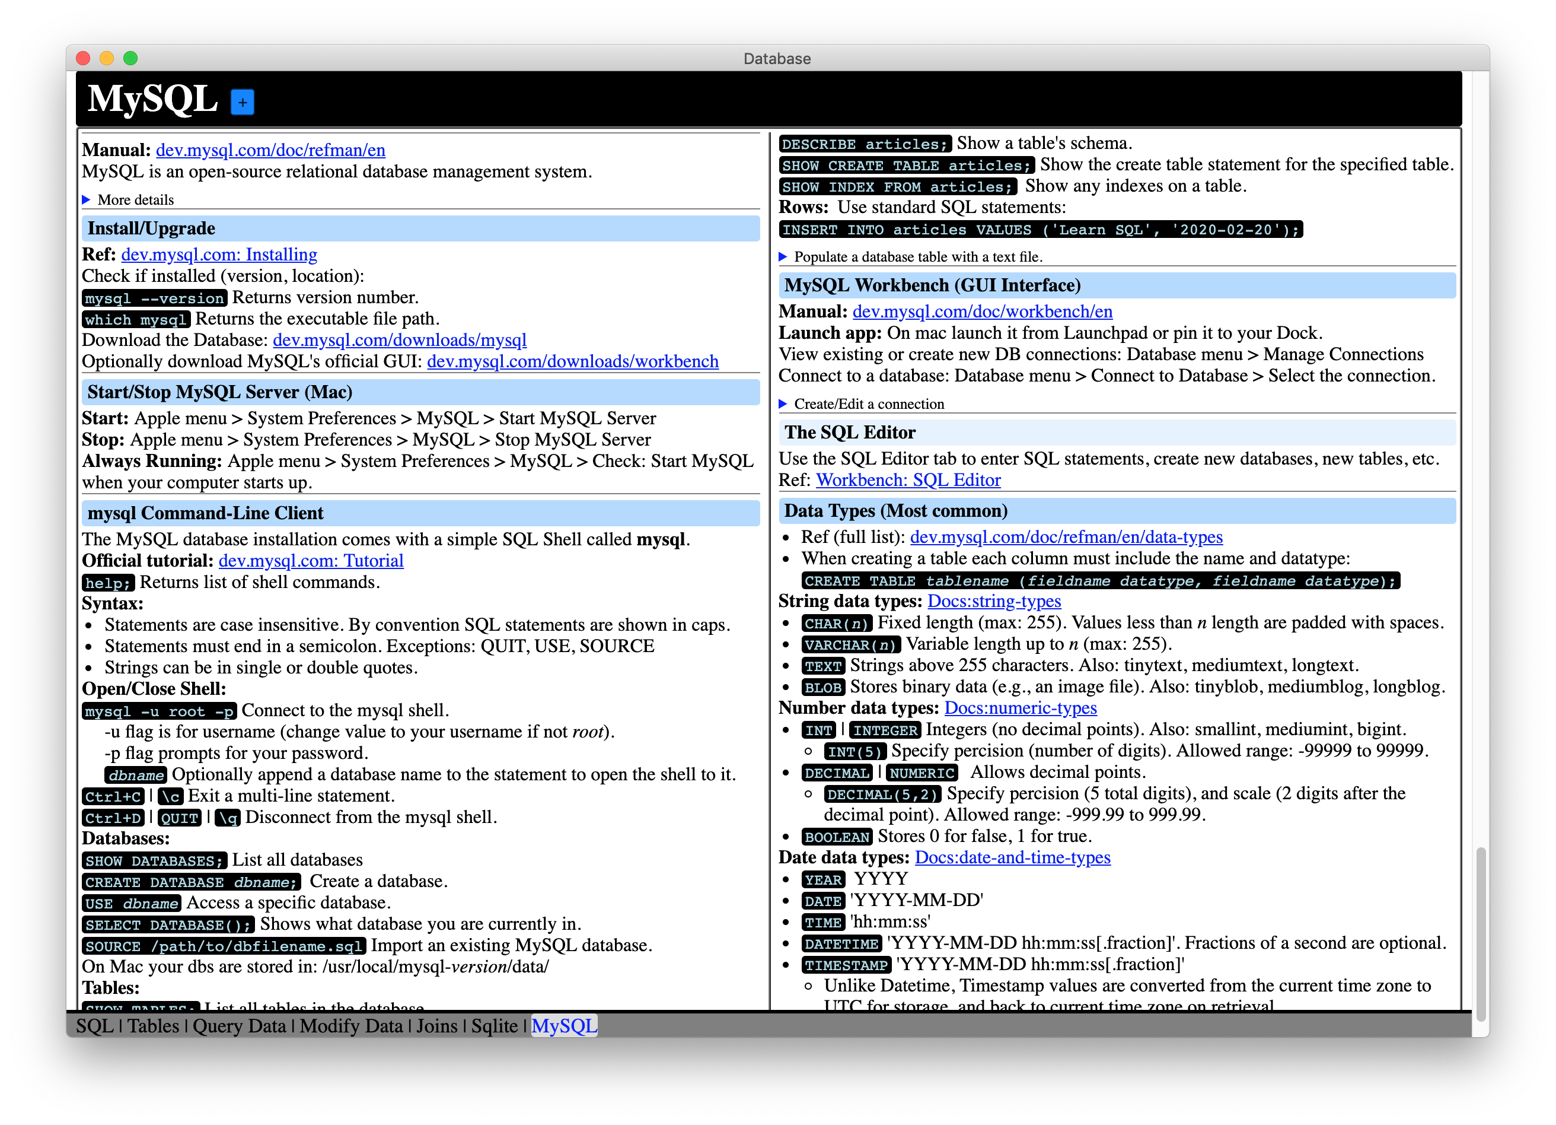Open Docs:date-and-time-types link
This screenshot has height=1125, width=1556.
tap(1013, 857)
